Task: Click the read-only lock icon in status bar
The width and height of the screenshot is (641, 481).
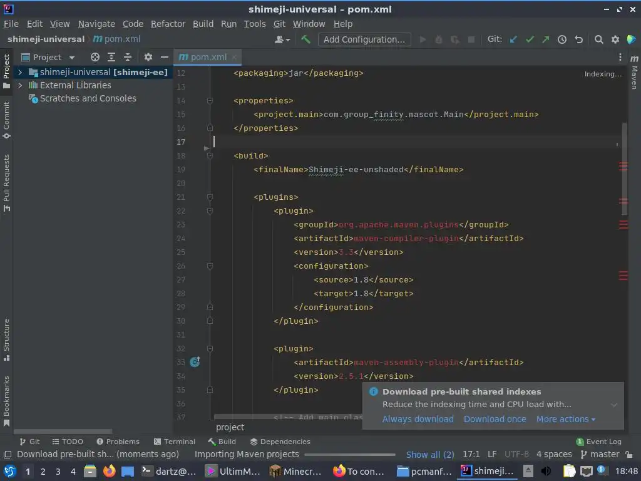Action: click(629, 455)
